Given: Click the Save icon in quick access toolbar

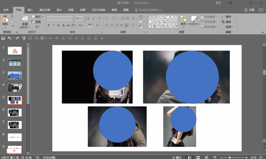Looking at the screenshot, I should (x=3, y=39).
